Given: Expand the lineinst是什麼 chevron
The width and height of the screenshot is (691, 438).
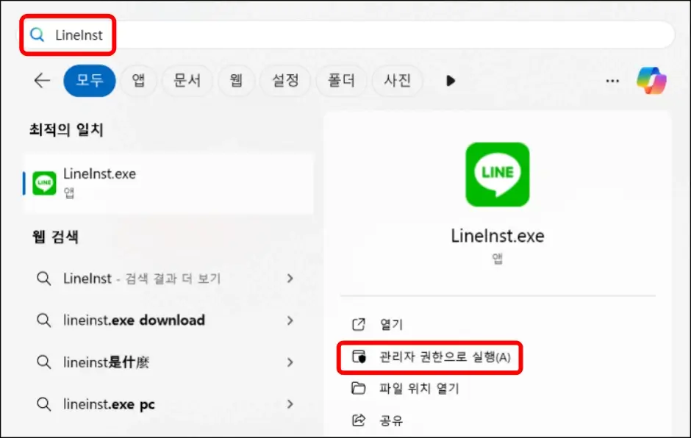Looking at the screenshot, I should (290, 362).
